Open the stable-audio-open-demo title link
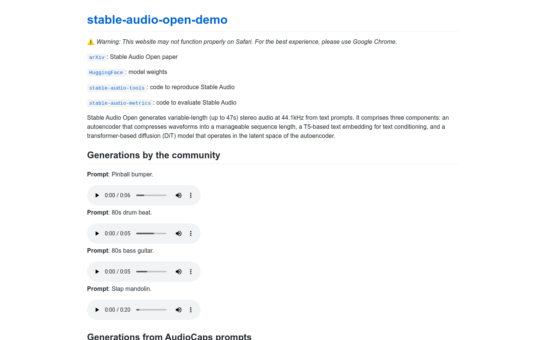 [157, 20]
